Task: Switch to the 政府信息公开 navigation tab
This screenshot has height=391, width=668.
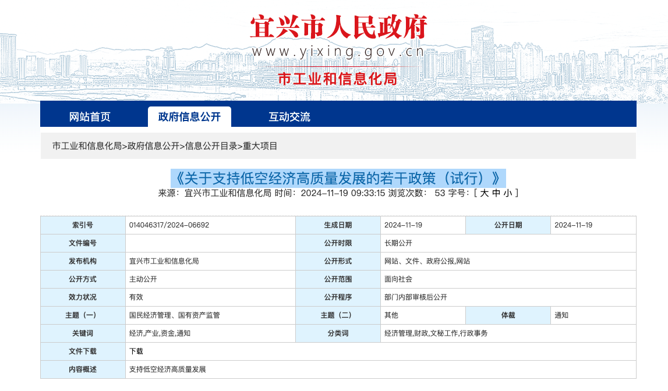Action: pos(189,117)
